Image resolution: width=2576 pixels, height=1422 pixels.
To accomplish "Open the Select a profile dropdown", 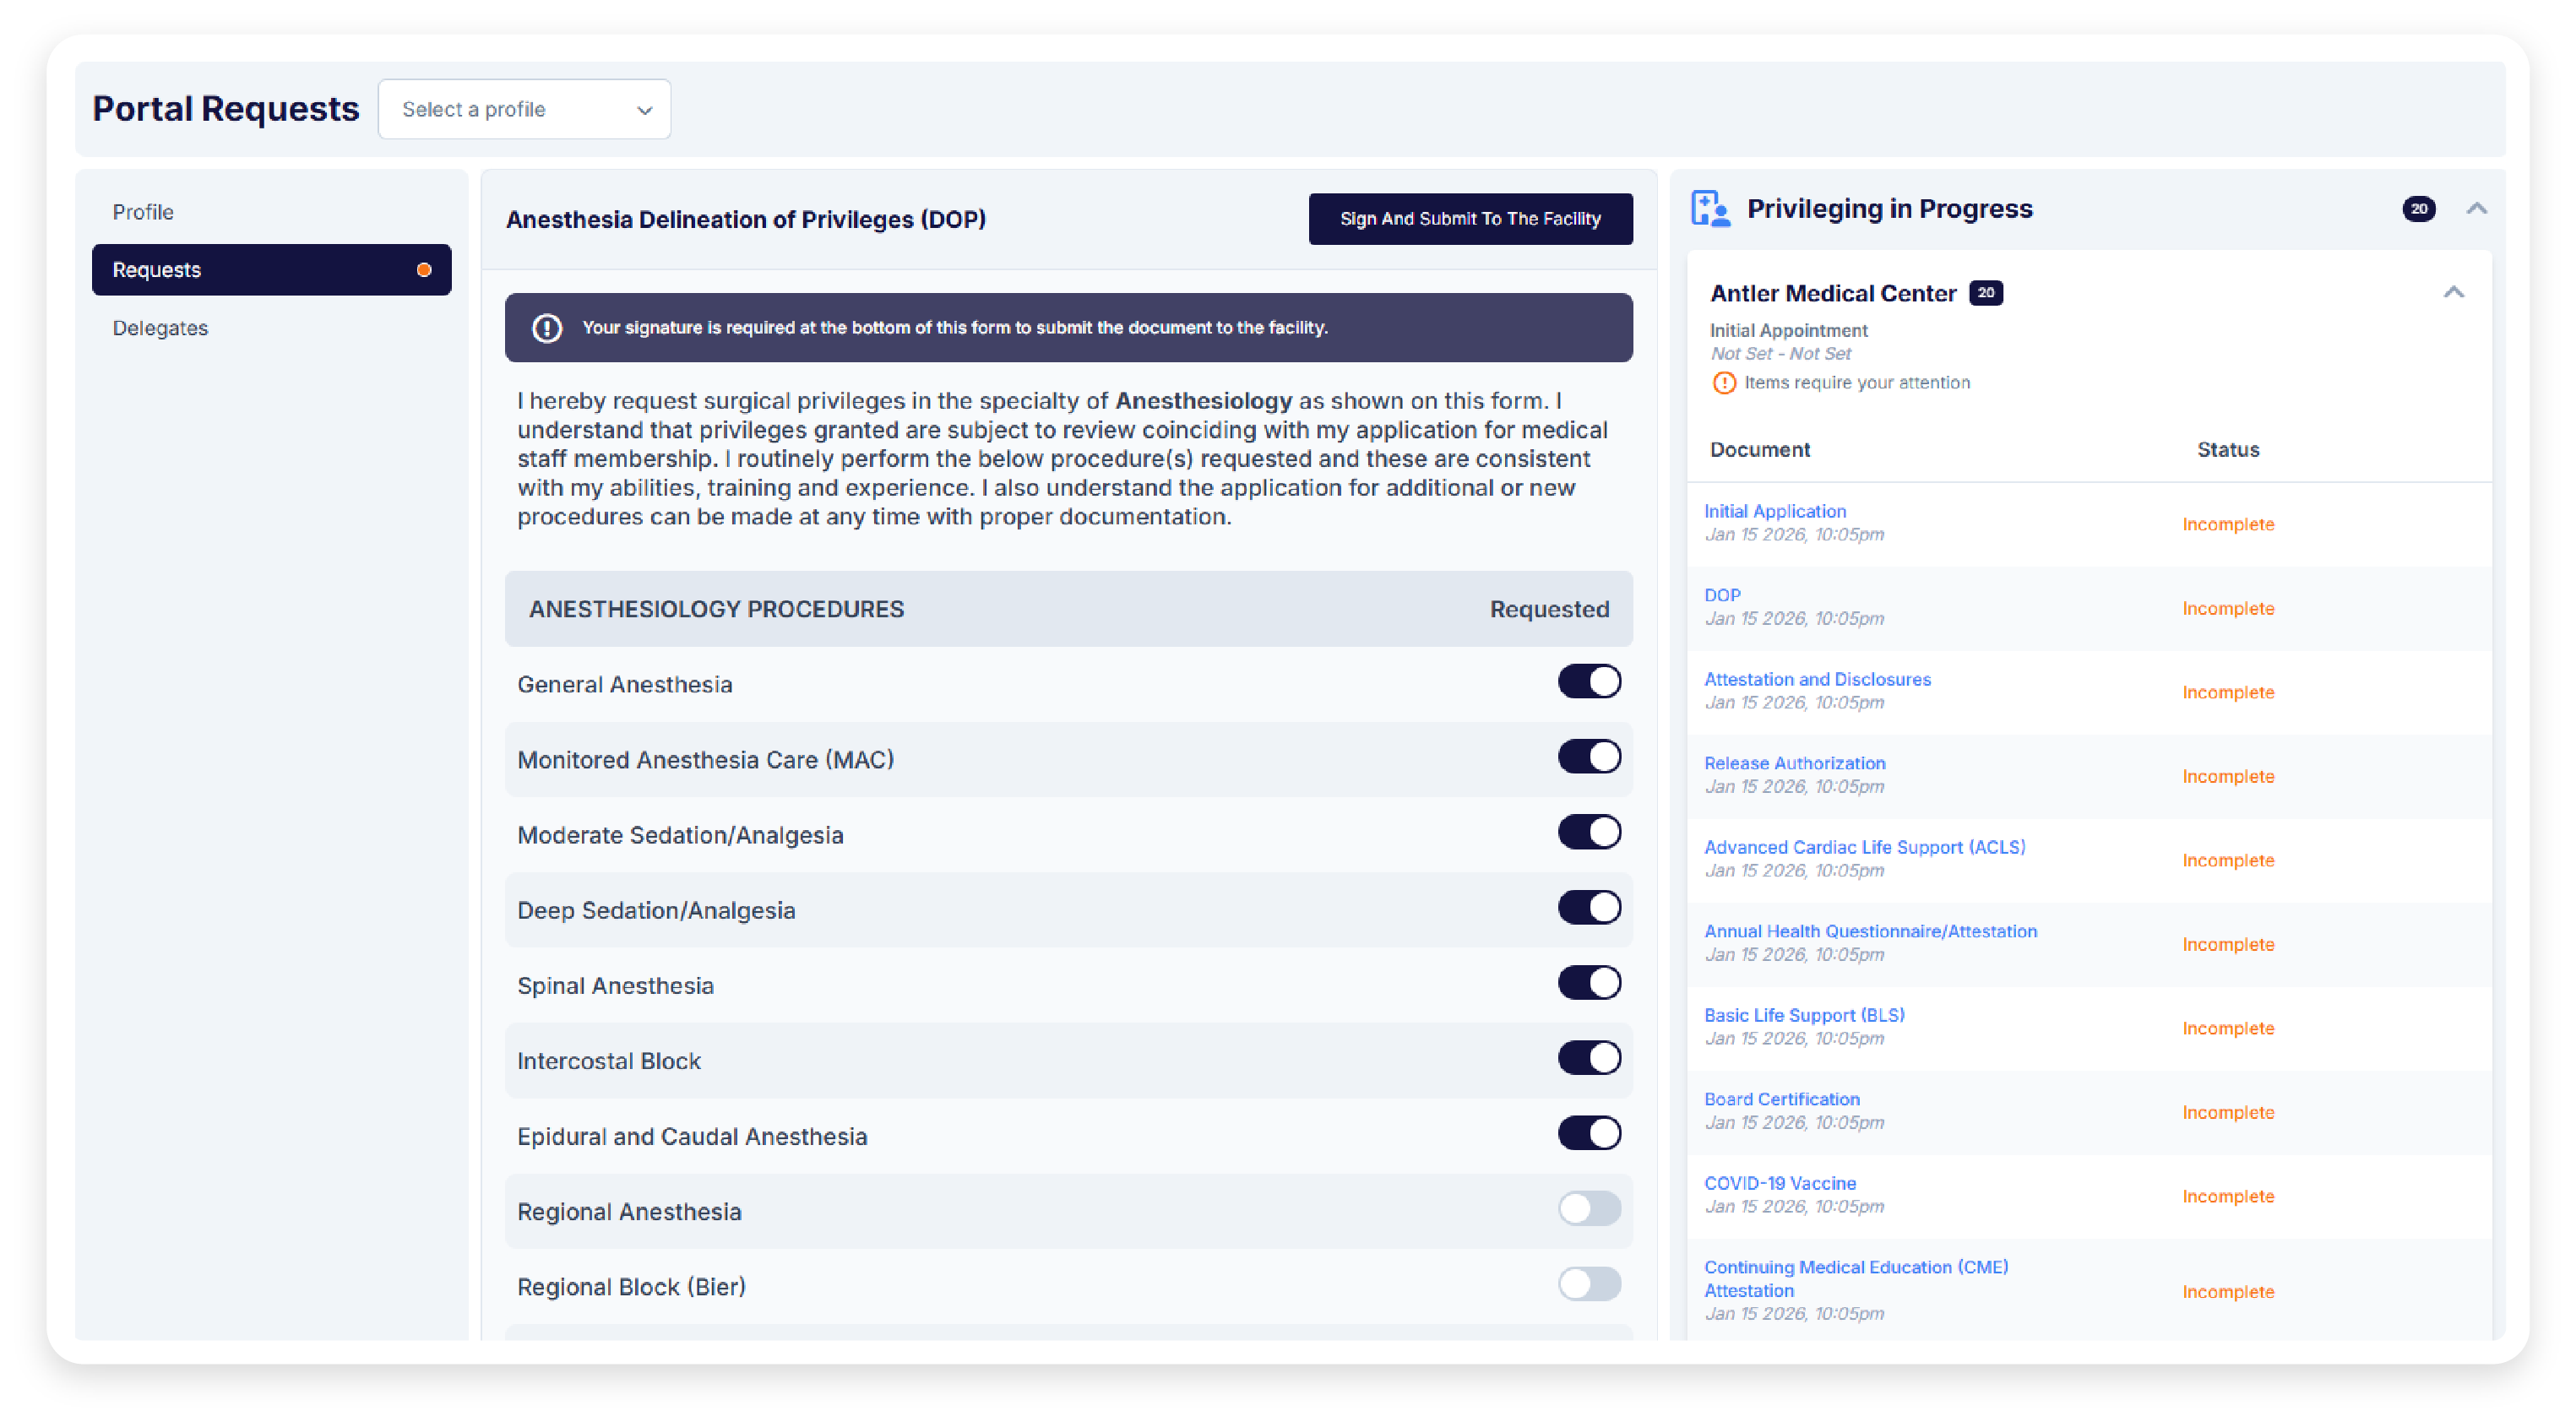I will 524,110.
